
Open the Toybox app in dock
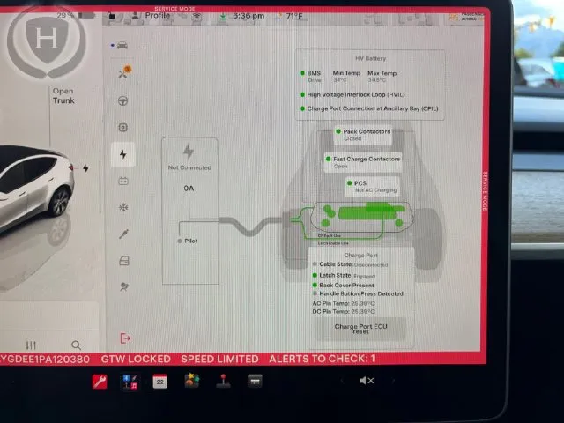coord(192,381)
